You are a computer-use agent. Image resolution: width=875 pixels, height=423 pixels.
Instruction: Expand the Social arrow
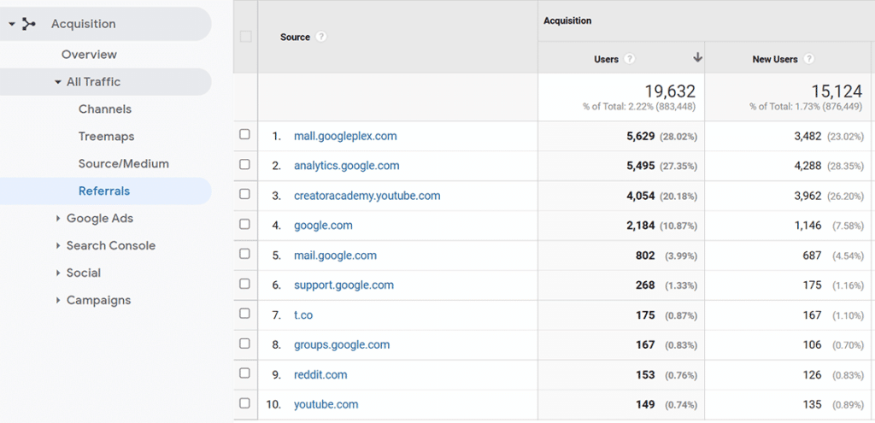[58, 273]
